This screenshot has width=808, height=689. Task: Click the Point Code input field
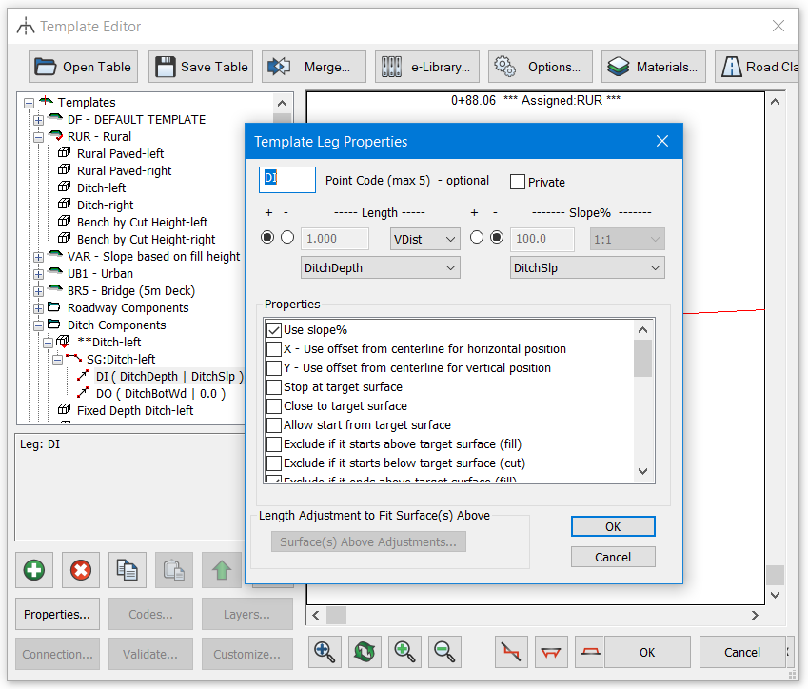point(287,180)
